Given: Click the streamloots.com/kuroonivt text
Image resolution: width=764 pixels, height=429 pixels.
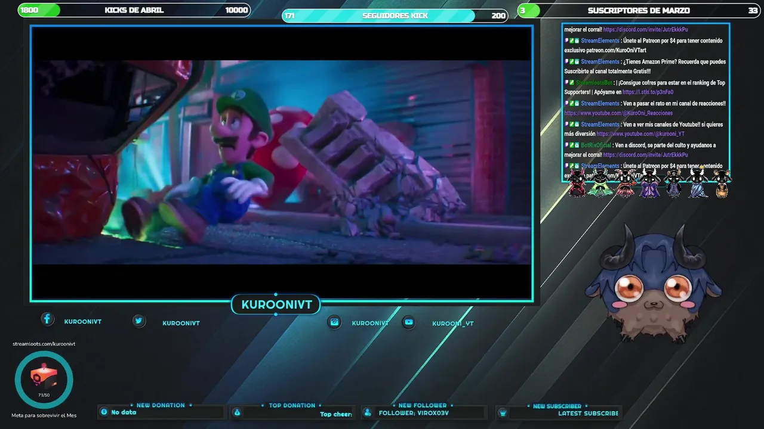Looking at the screenshot, I should pos(44,344).
